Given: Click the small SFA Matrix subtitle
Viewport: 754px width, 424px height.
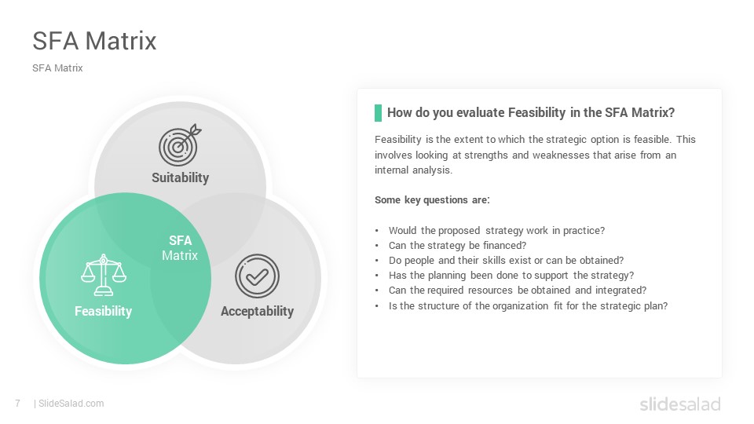Looking at the screenshot, I should (57, 68).
